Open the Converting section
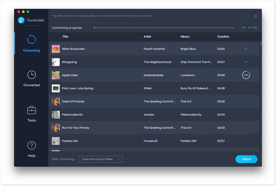 [32, 44]
